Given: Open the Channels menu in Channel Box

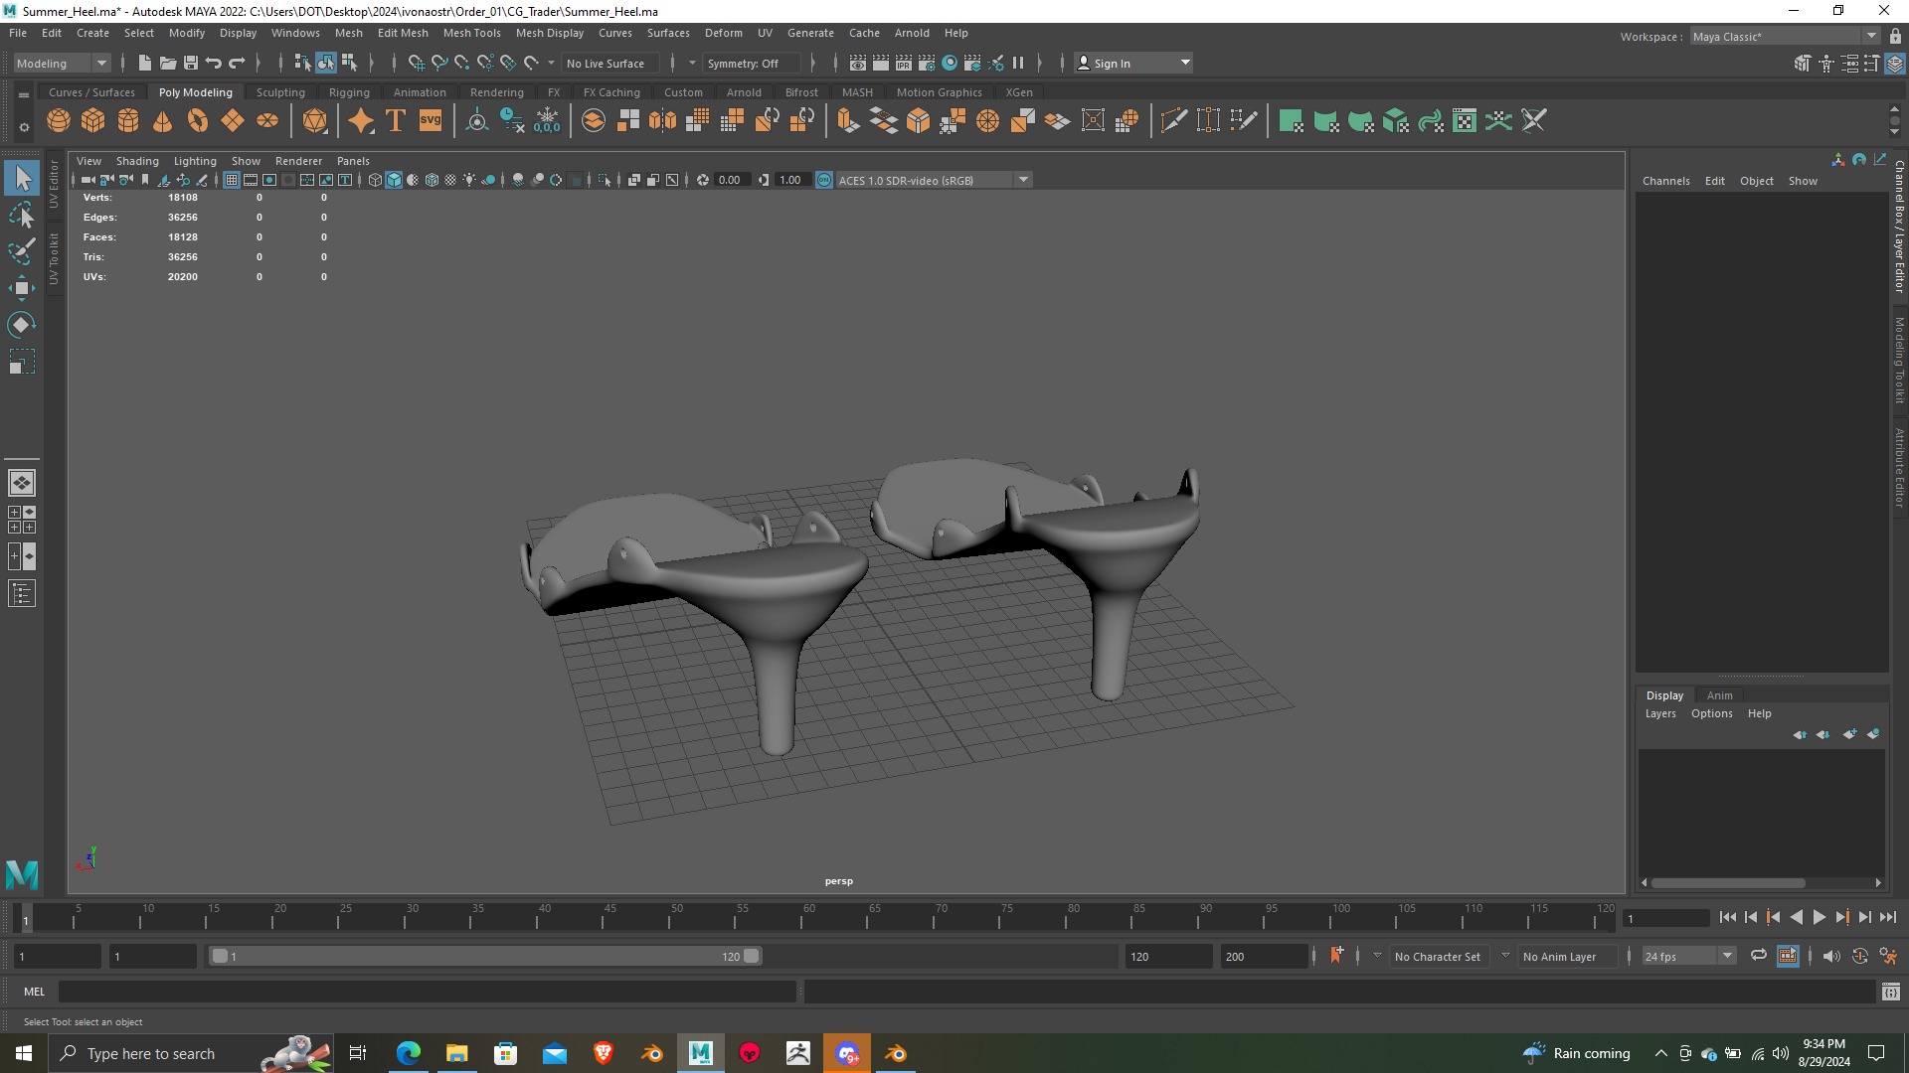Looking at the screenshot, I should (1665, 181).
